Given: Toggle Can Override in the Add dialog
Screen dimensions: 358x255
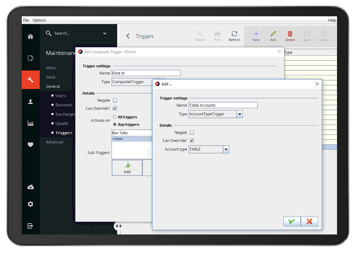Looking at the screenshot, I should point(192,141).
